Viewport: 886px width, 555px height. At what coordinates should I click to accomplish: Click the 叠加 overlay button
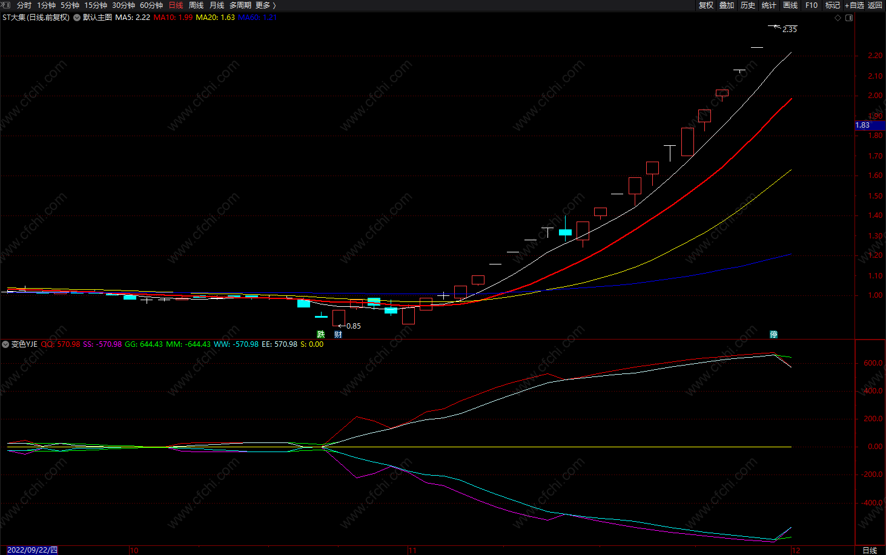click(x=727, y=5)
